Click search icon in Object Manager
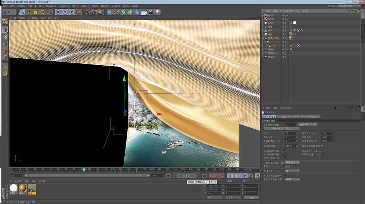 click(348, 11)
